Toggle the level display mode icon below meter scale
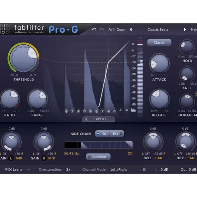Viewport: 197px width, 197px height. click(x=133, y=110)
